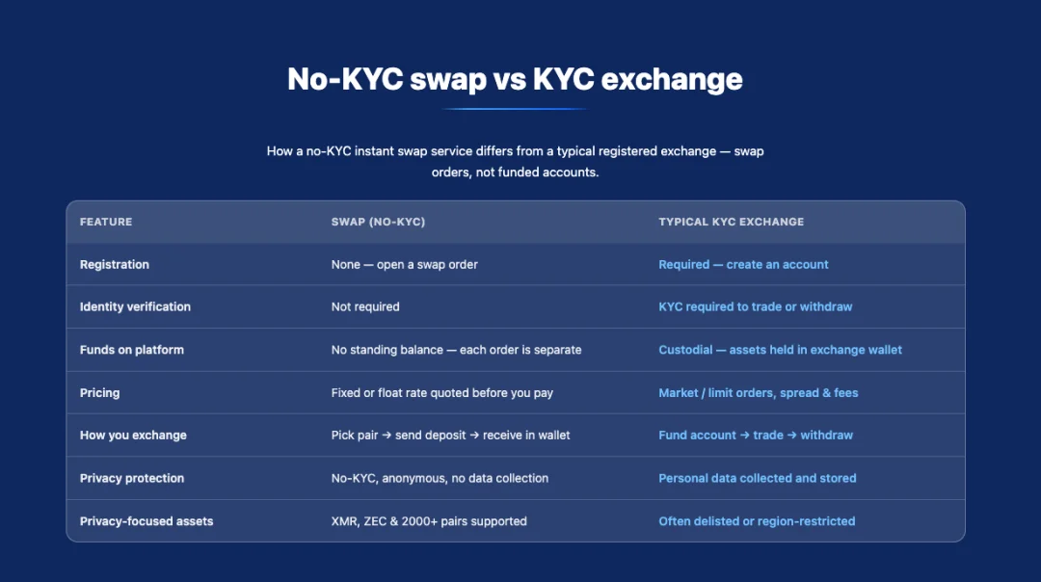Select the Privacy-focused assets row label
This screenshot has height=582, width=1041.
[x=147, y=521]
